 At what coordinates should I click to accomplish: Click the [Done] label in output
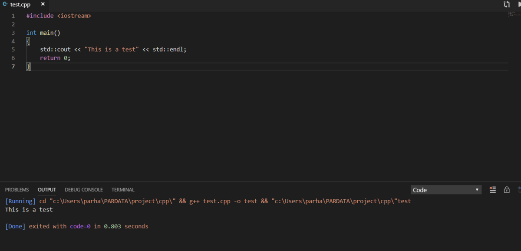15,226
